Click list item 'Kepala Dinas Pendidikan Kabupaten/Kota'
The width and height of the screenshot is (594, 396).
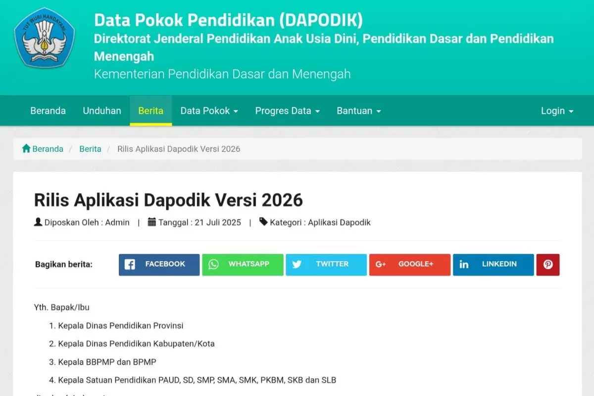coord(137,344)
